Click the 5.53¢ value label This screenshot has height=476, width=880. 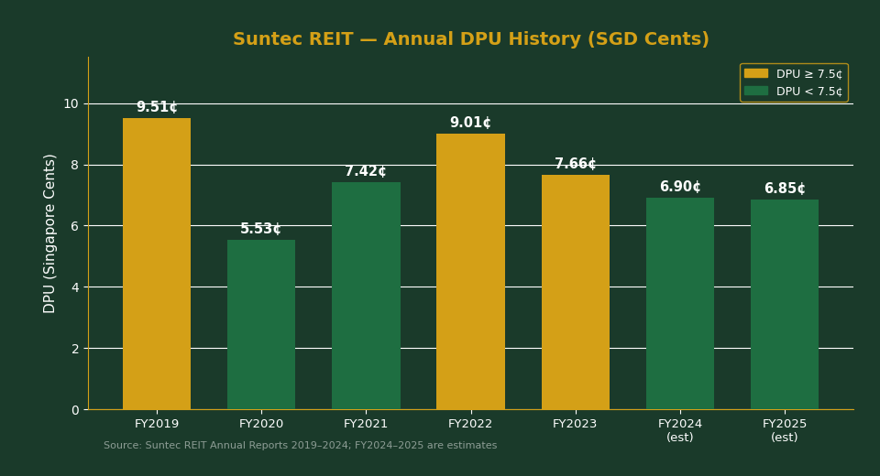(261, 229)
